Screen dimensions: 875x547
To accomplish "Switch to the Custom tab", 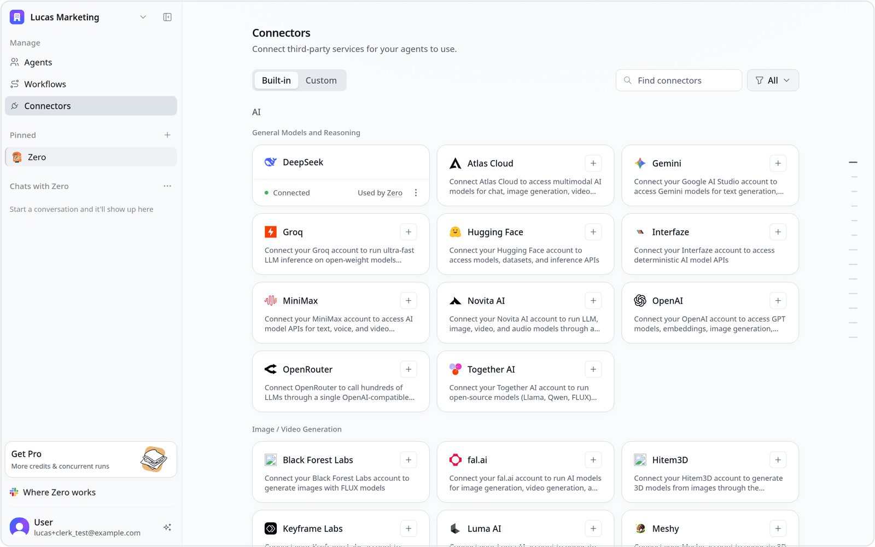I will pos(321,80).
